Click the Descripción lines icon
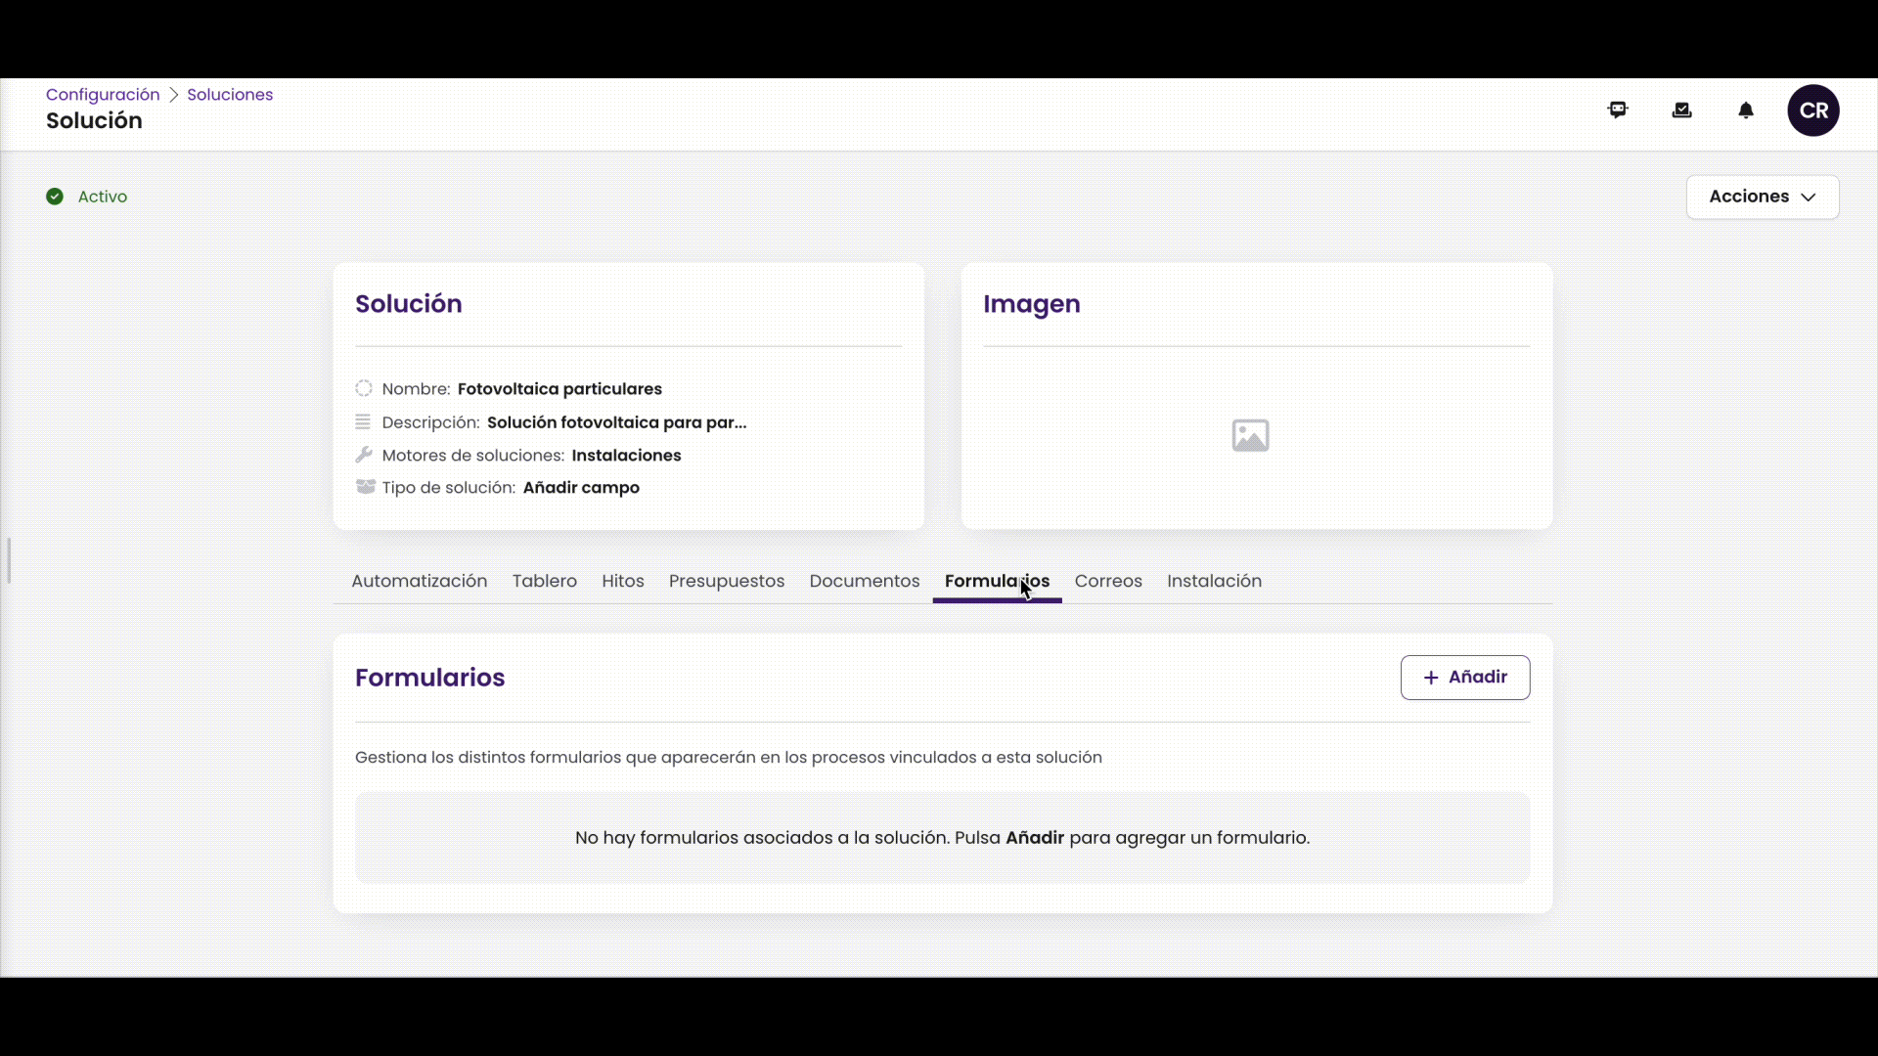The height and width of the screenshot is (1056, 1878). click(x=363, y=421)
